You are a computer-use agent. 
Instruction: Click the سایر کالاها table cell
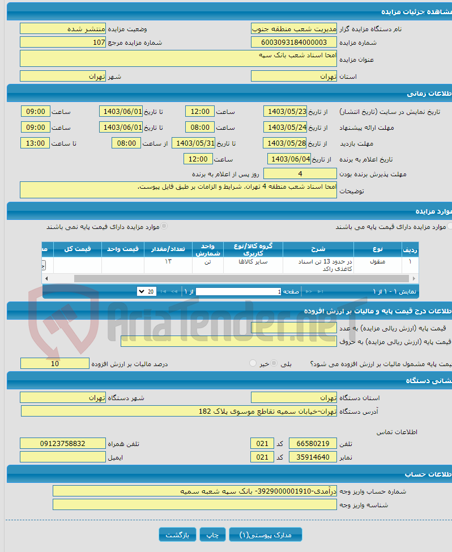point(253,265)
